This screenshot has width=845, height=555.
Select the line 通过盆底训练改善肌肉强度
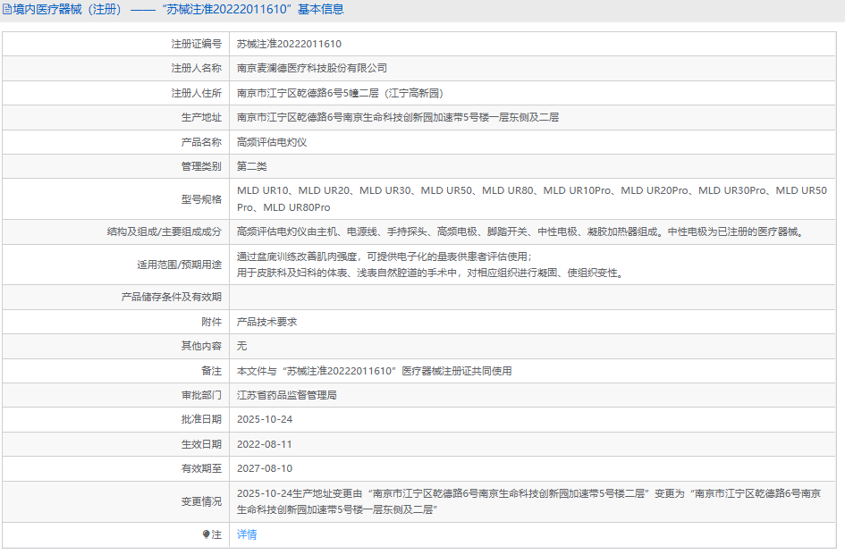pyautogui.click(x=384, y=256)
